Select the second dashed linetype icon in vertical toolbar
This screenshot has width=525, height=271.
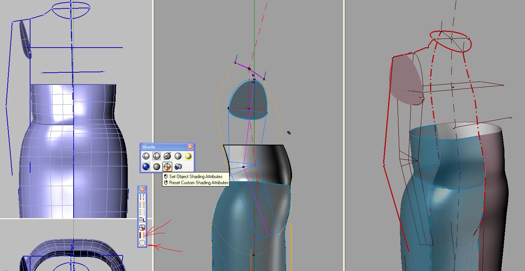click(x=142, y=205)
